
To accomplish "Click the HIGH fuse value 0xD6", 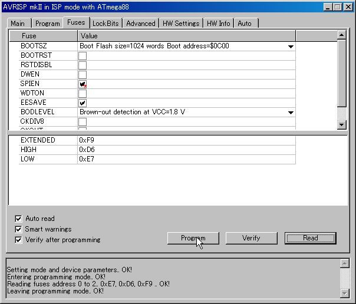I will pyautogui.click(x=87, y=150).
